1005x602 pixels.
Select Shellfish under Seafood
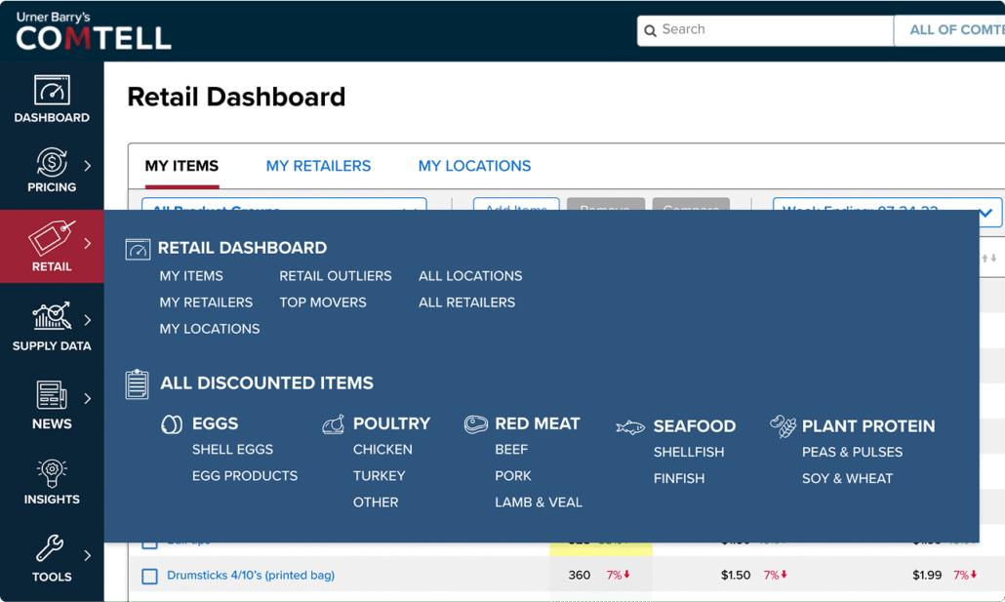[x=689, y=453]
